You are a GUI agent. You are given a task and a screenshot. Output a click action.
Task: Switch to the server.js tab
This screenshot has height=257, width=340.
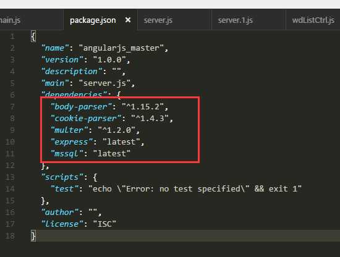(158, 20)
